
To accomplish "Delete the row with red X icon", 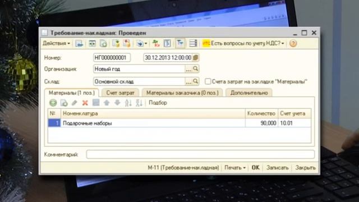I will coord(85,103).
